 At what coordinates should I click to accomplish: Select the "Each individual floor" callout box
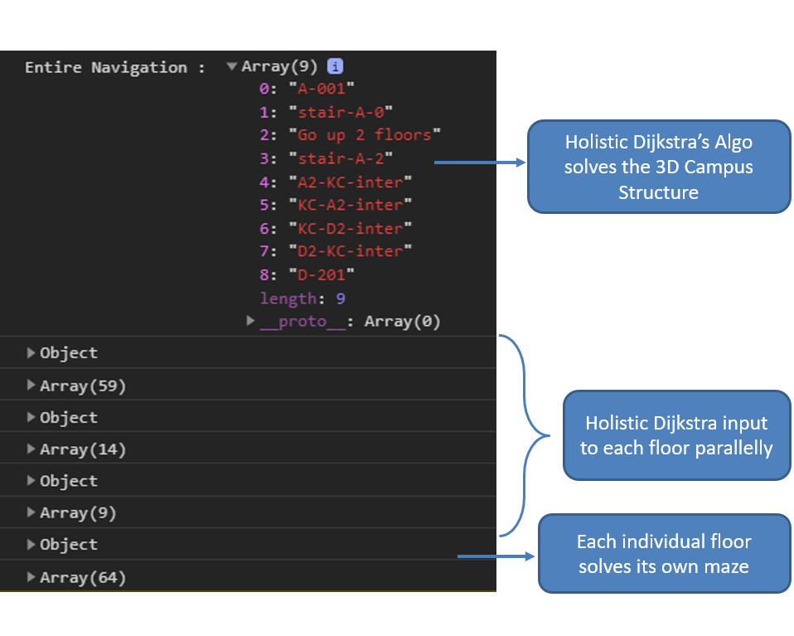tap(664, 553)
